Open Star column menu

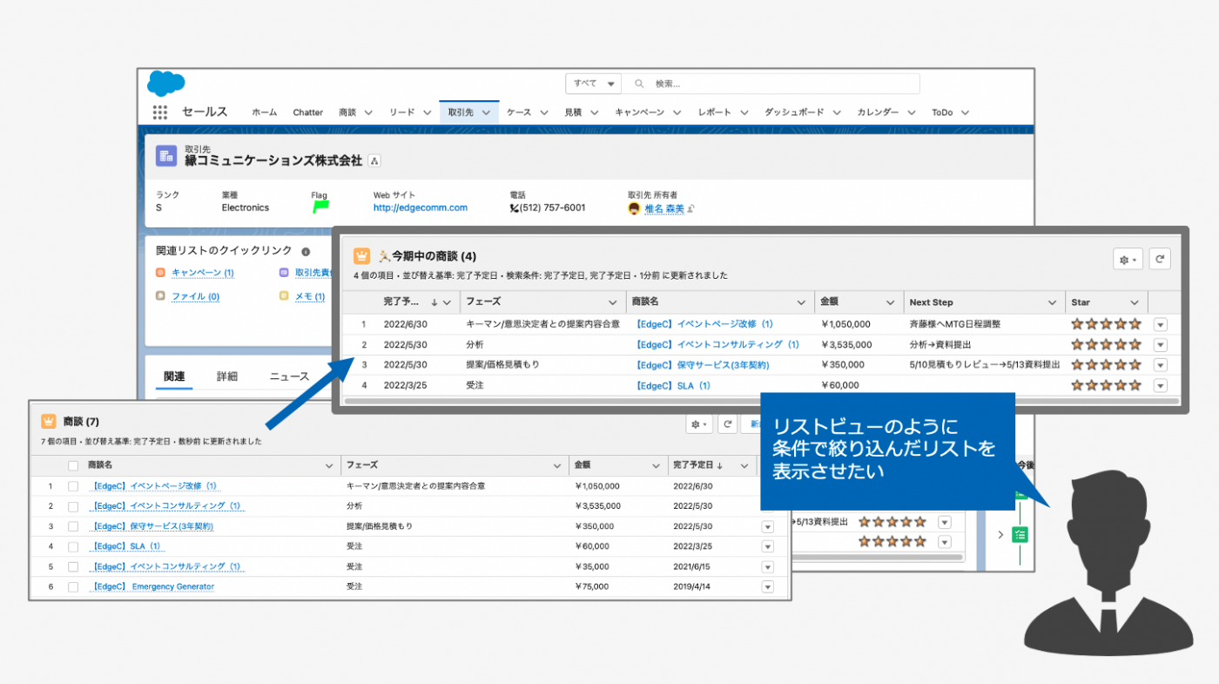pyautogui.click(x=1135, y=302)
